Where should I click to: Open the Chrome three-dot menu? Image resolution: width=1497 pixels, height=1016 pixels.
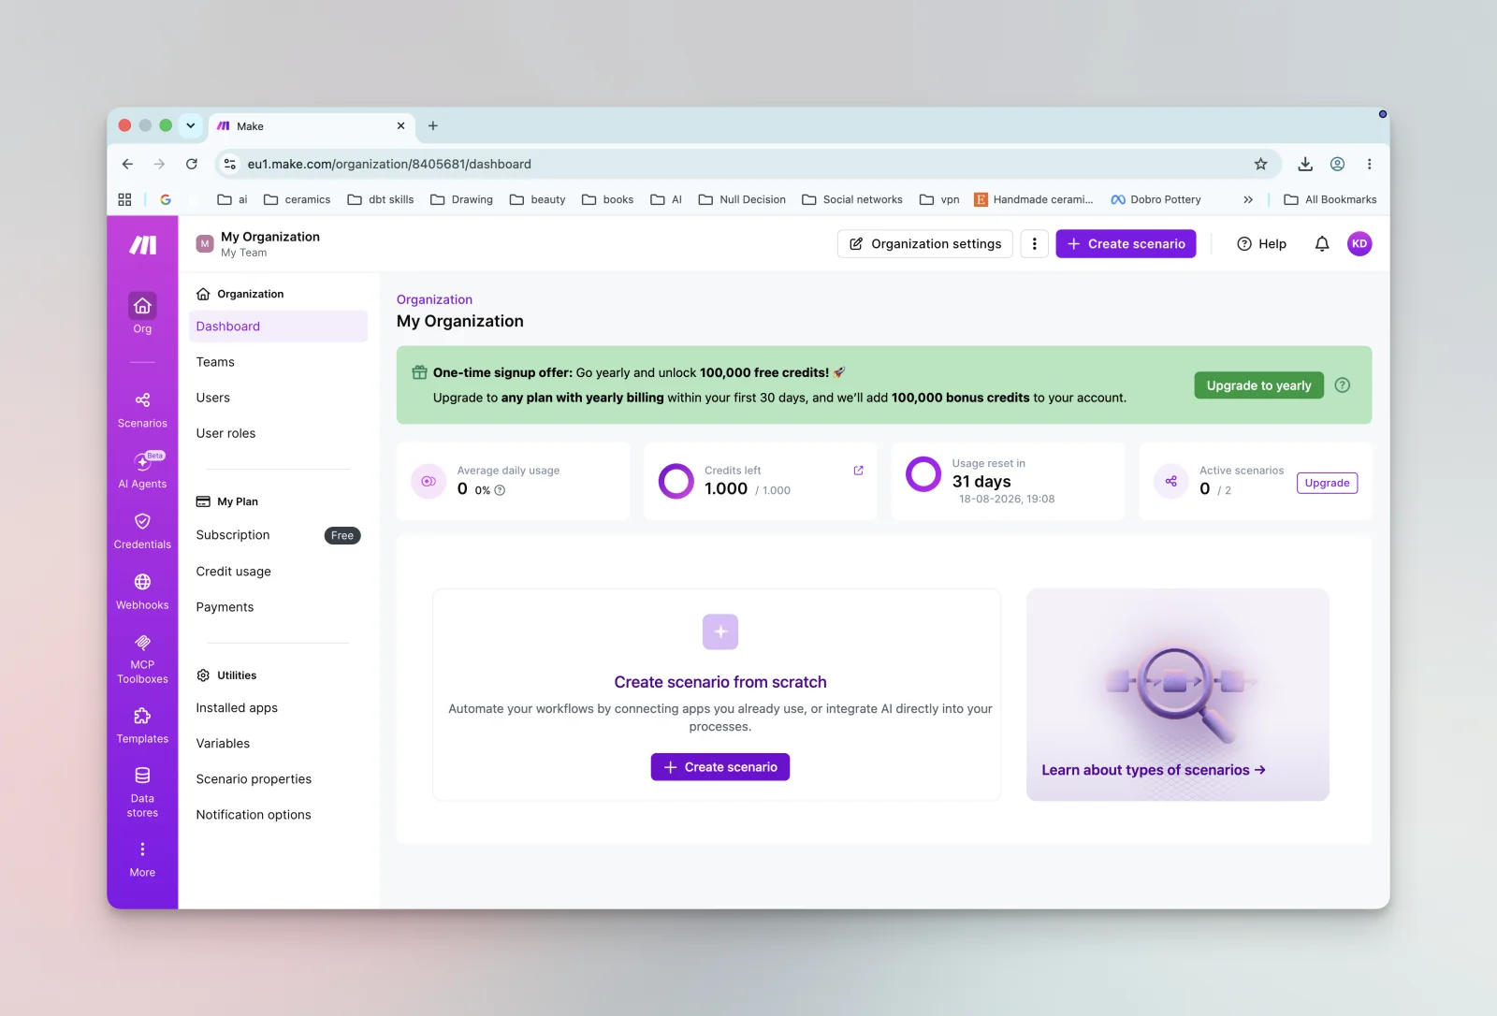click(1370, 164)
